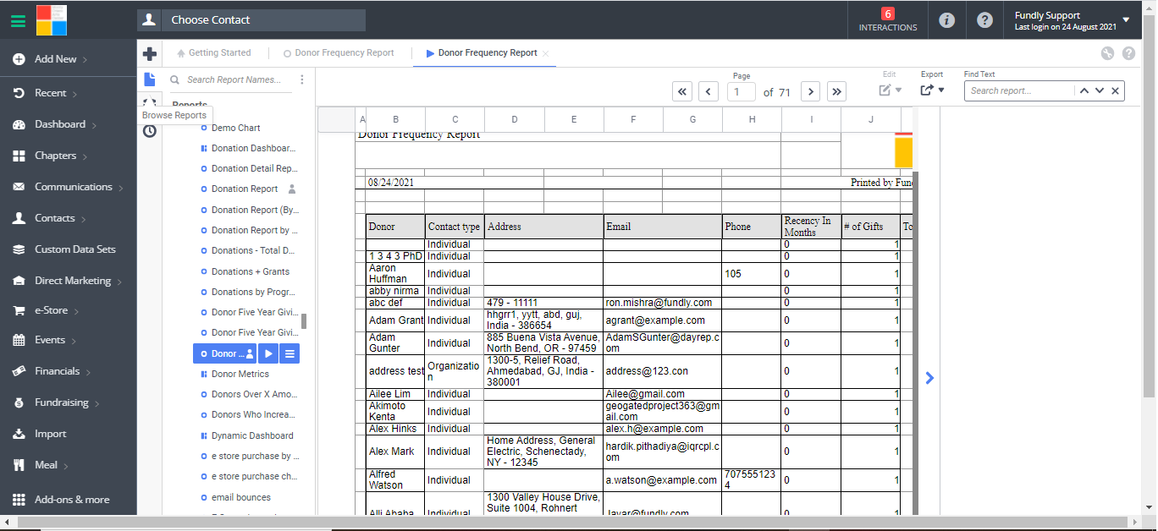
Task: Click ron.mishra@fundly.com email cell
Action: coord(662,303)
